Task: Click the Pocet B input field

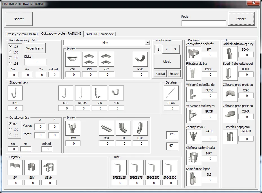Action: click(x=54, y=135)
